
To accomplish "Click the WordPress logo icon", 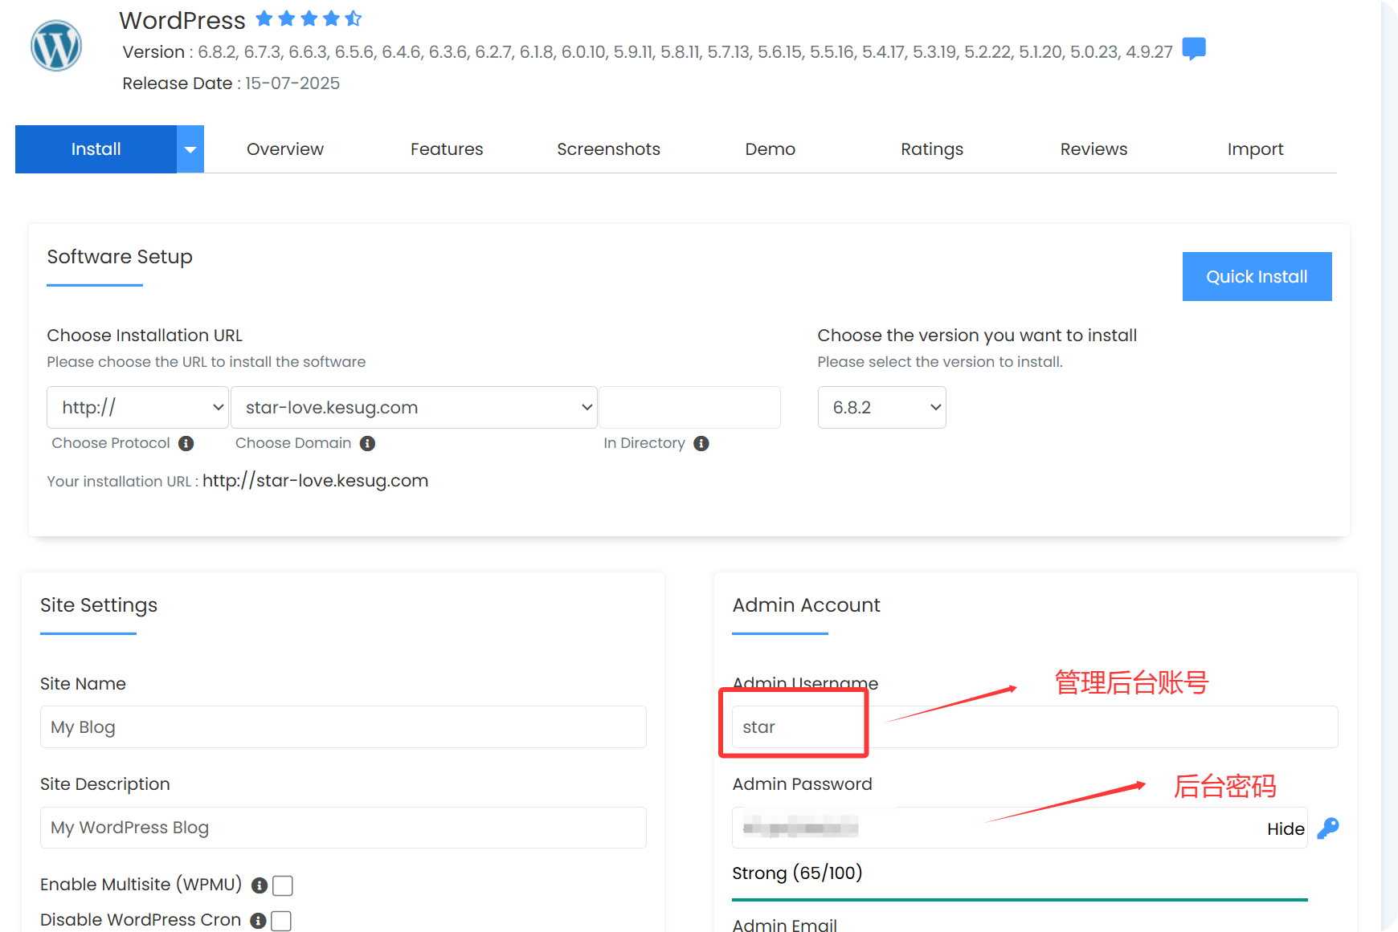I will pos(56,46).
